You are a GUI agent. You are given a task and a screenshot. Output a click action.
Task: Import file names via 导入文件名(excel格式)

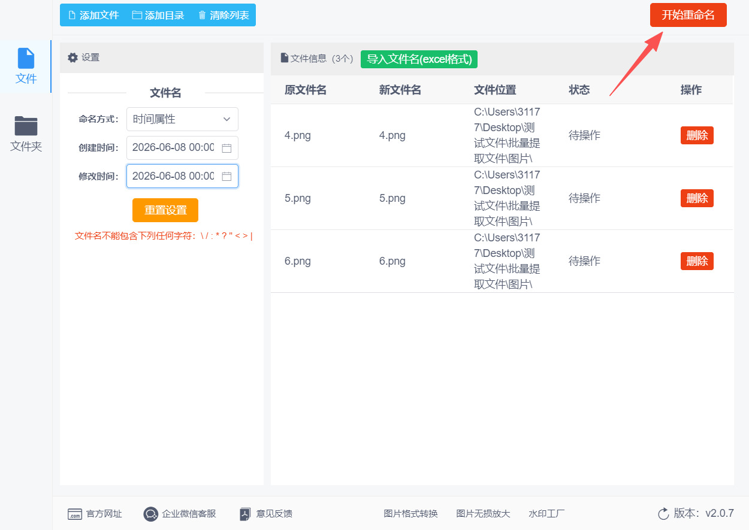(x=419, y=59)
